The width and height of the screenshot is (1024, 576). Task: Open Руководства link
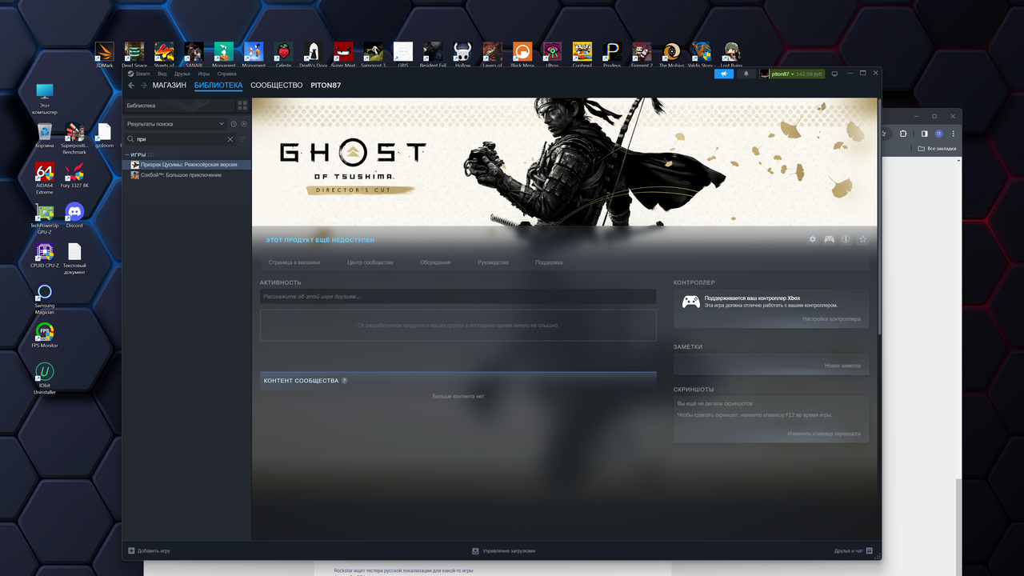tap(493, 262)
